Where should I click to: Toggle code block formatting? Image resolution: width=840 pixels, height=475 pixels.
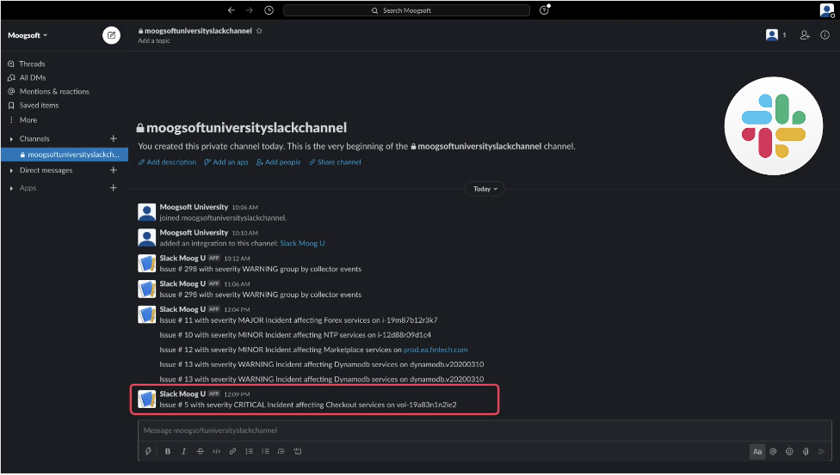click(298, 452)
